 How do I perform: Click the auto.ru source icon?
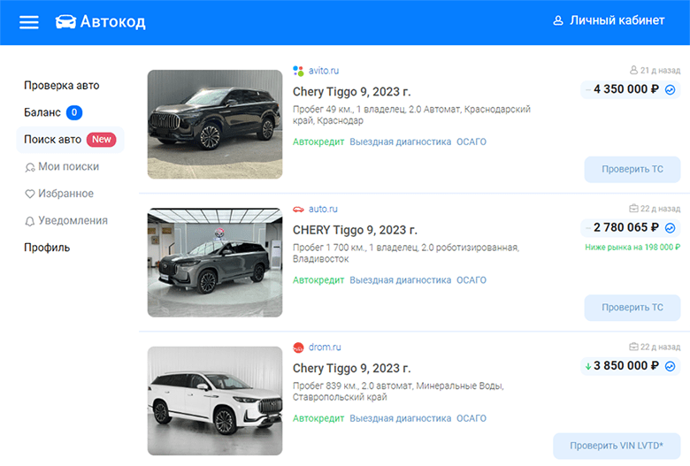click(298, 210)
